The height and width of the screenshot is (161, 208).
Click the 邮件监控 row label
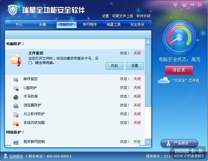click(x=30, y=79)
